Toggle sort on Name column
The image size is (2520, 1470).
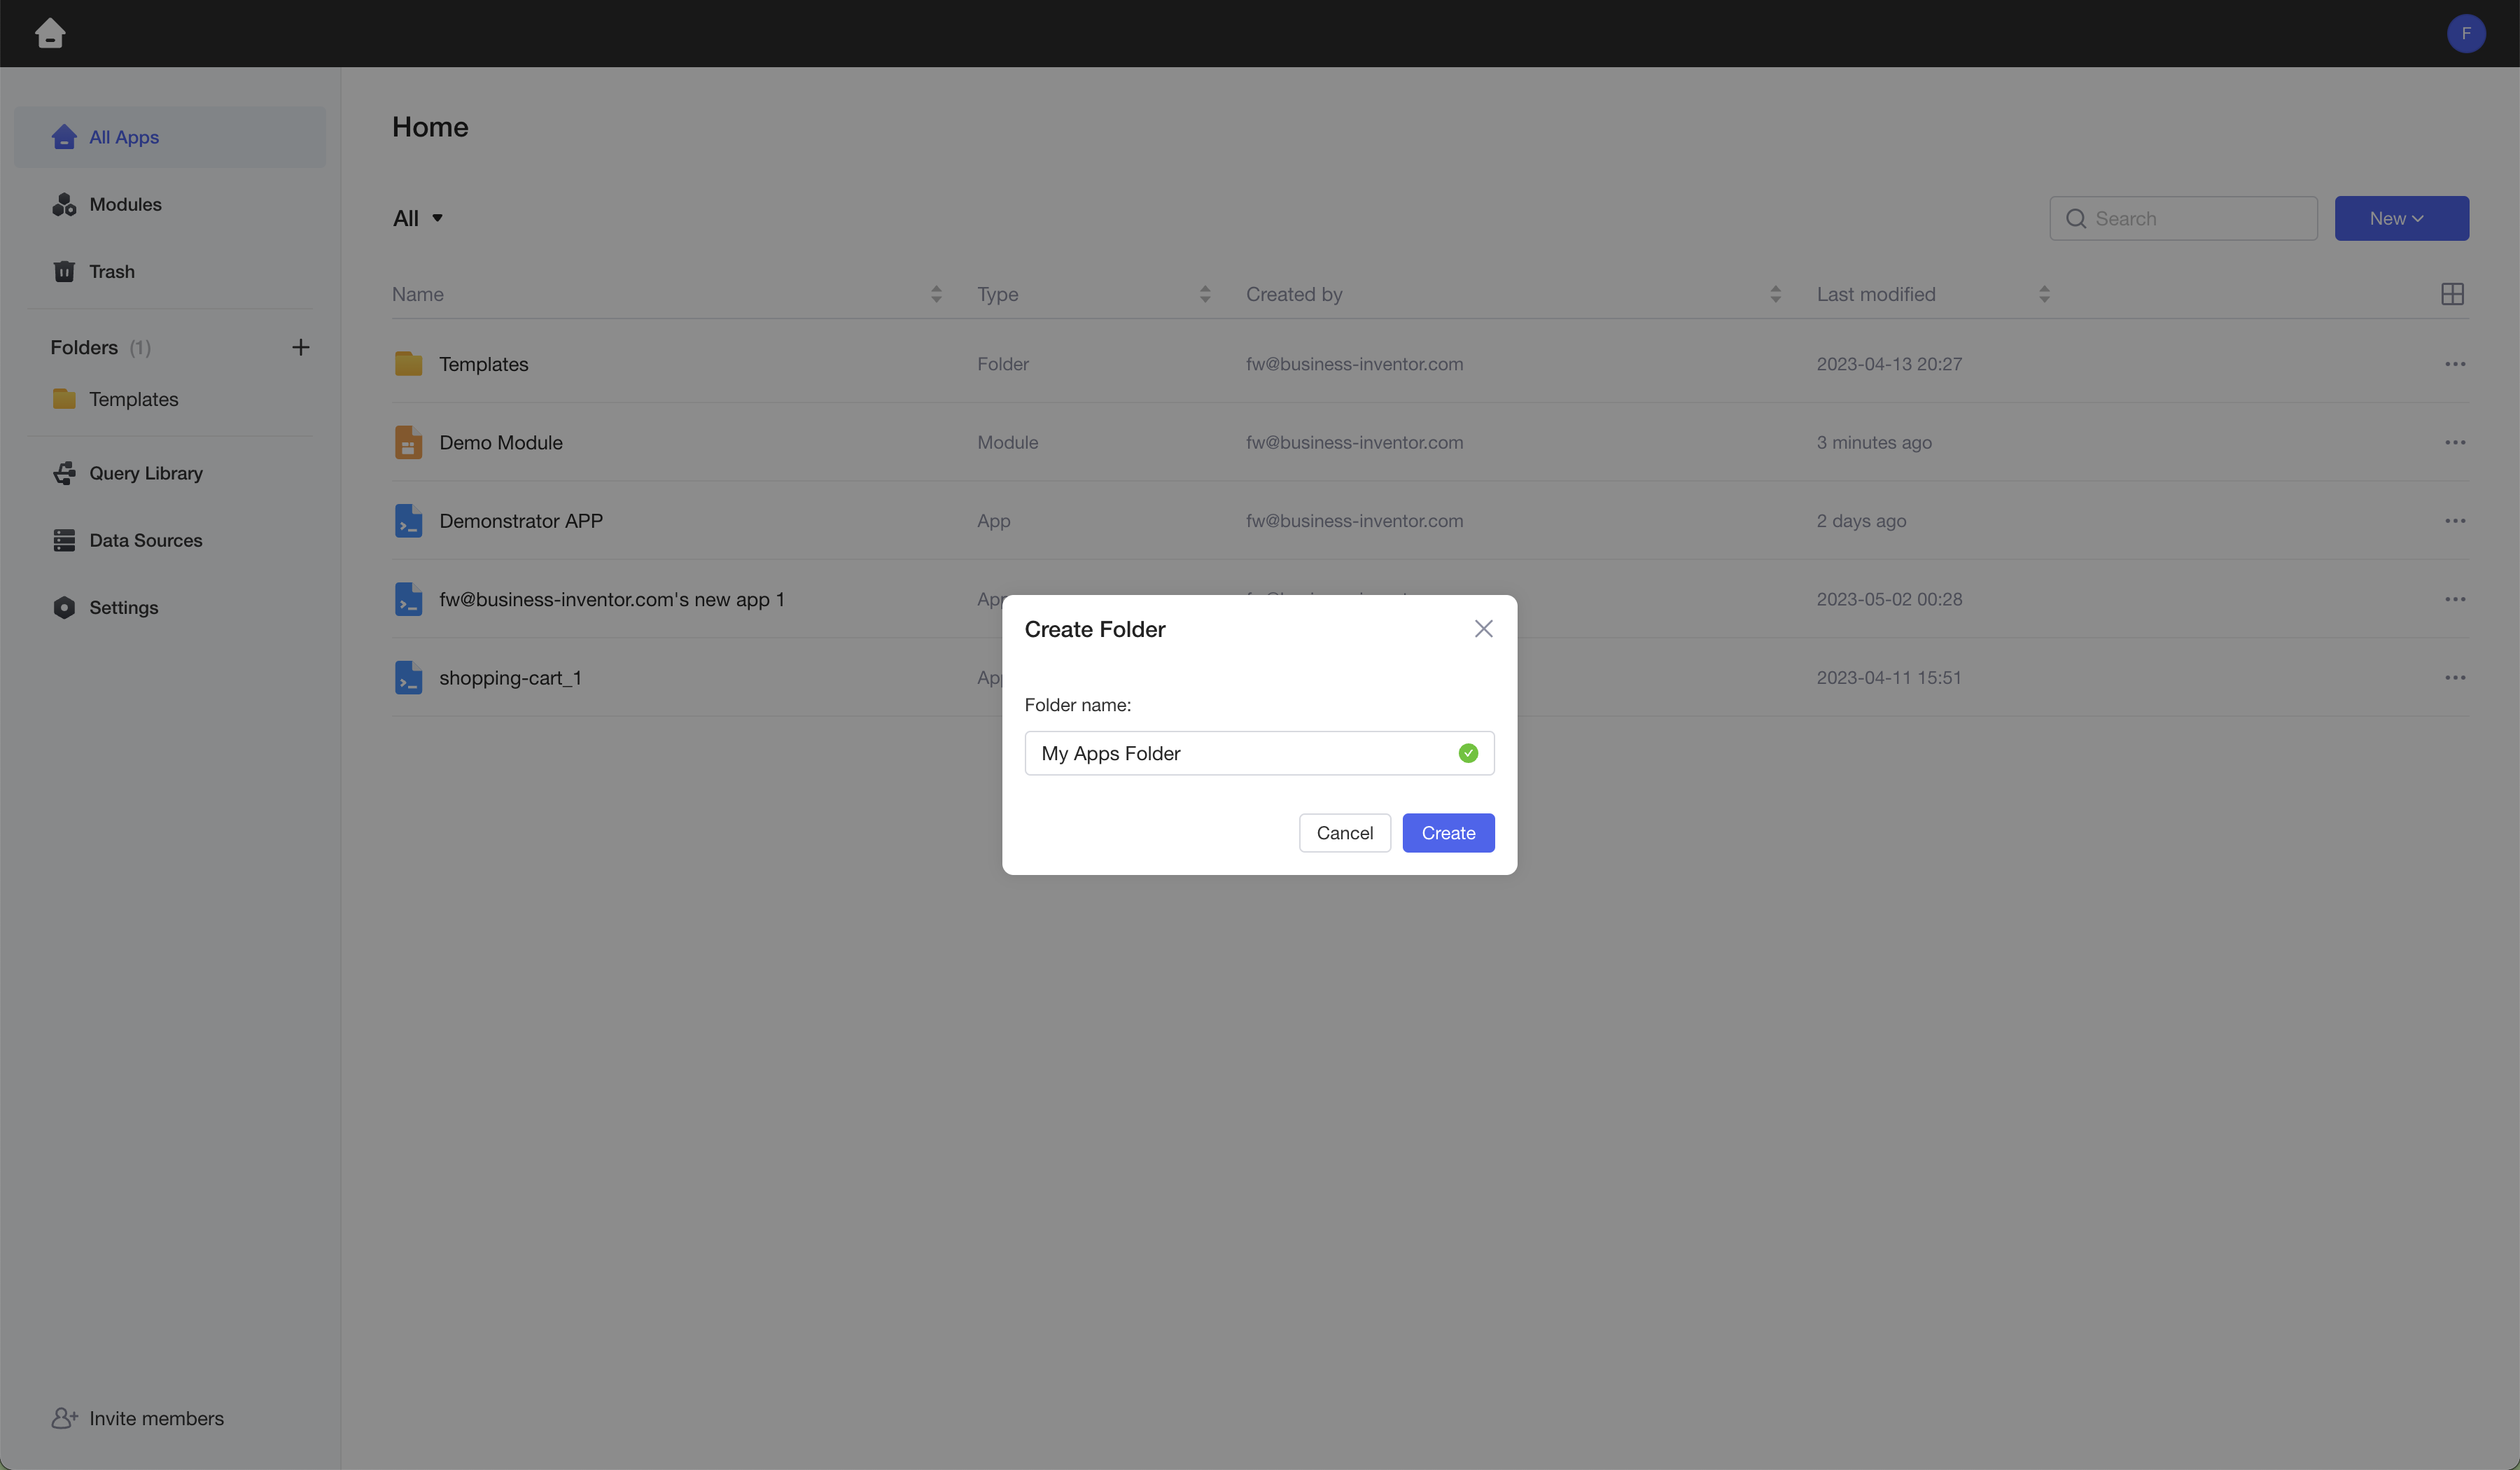tap(936, 294)
